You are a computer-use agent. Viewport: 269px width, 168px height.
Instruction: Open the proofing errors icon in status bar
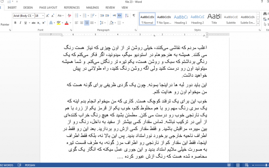pyautogui.click(x=19, y=165)
